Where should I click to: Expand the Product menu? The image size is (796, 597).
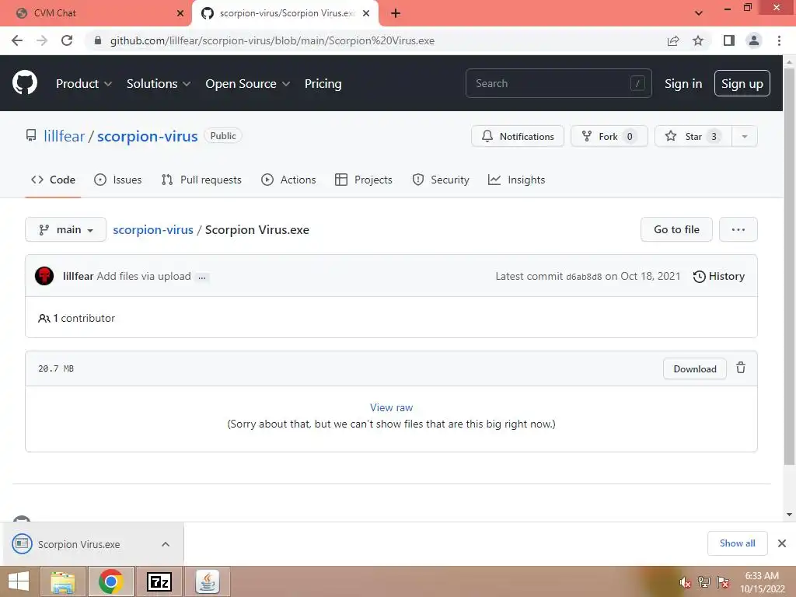point(84,84)
